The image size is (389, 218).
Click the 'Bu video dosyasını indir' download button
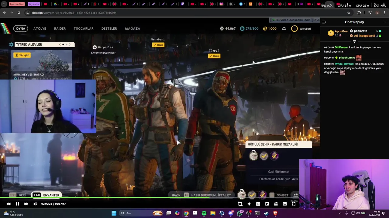291,20
